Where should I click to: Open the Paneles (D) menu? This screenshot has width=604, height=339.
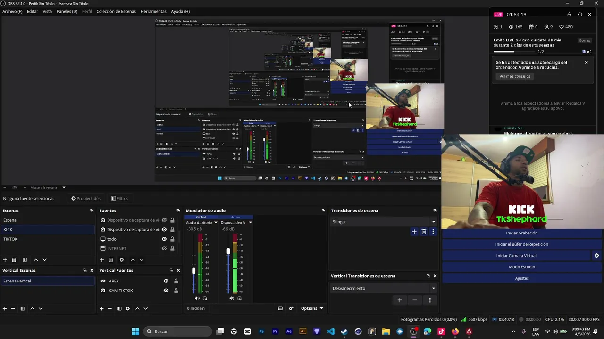pos(67,11)
